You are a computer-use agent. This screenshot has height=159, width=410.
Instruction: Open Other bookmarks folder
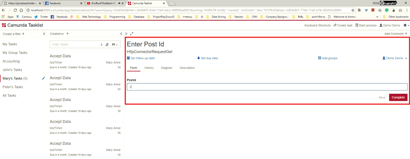(395, 16)
